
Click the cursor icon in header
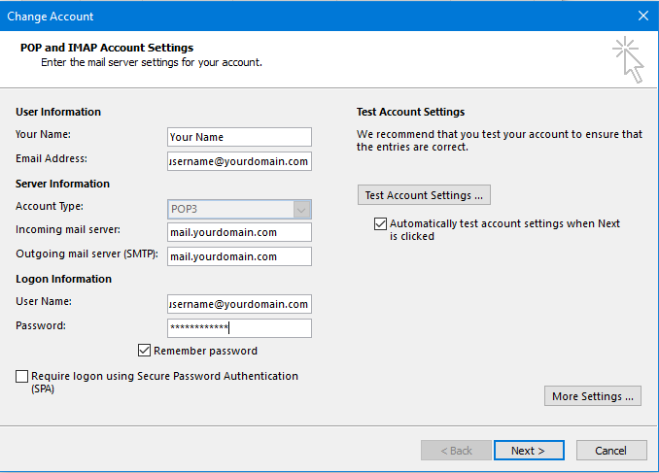coord(628,59)
